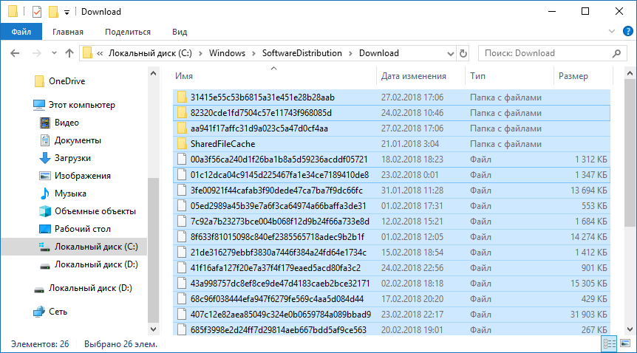637x353 pixels.
Task: Select file 41f16afa127f20e7a37f4f179eaed5acd80fa3c2
Action: pos(391,268)
